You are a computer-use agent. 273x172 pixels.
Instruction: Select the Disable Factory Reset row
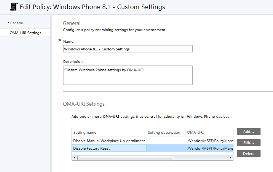[109, 148]
